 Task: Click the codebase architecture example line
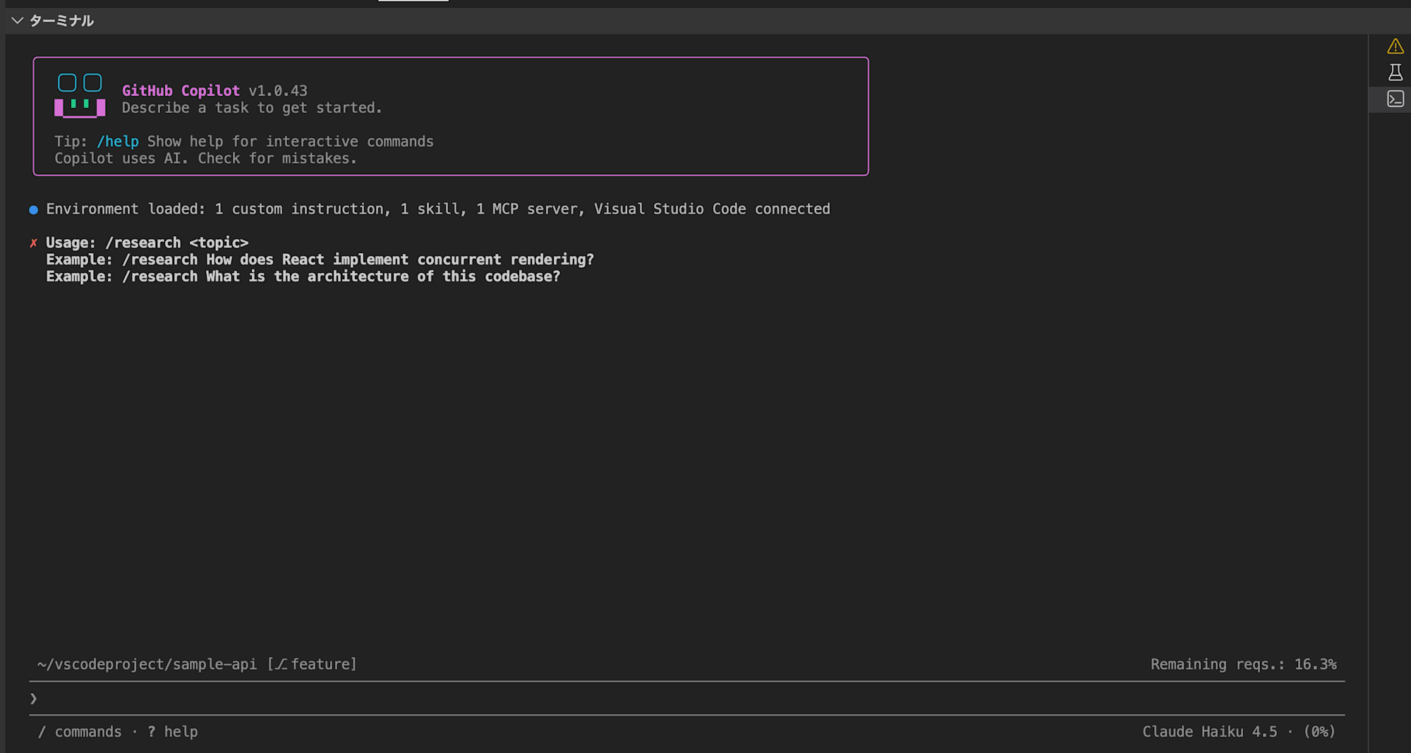(x=303, y=277)
